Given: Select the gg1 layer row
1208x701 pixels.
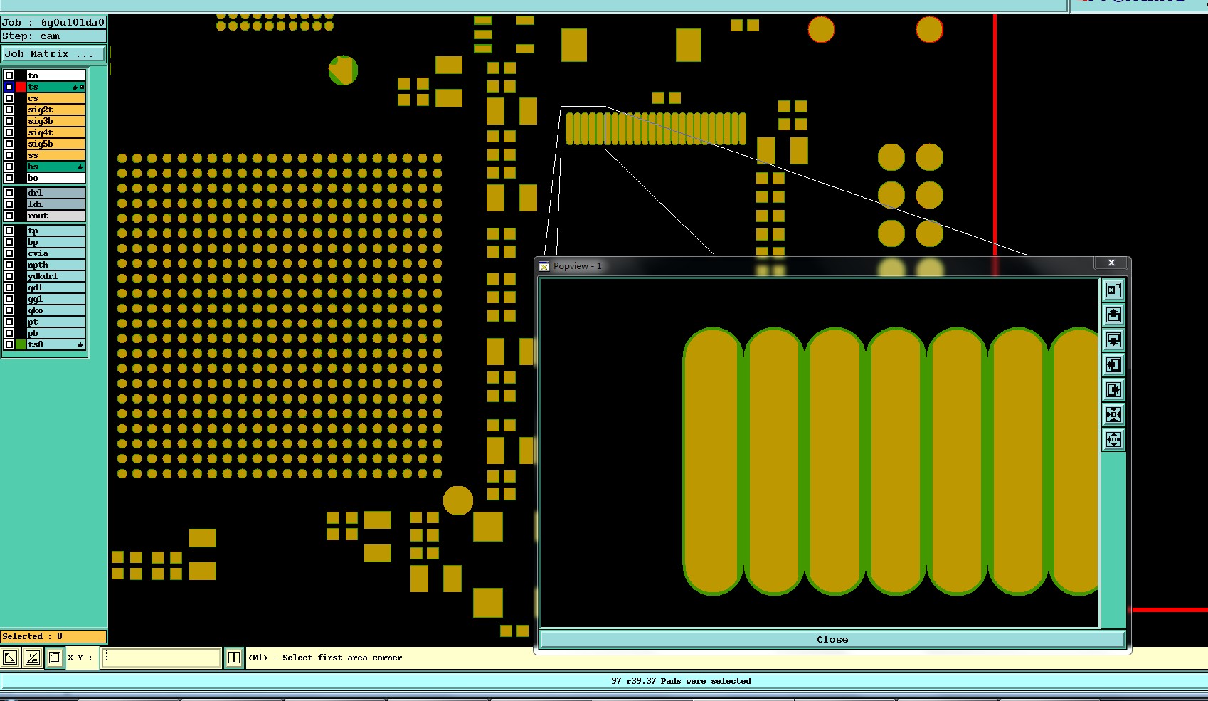Looking at the screenshot, I should tap(55, 299).
